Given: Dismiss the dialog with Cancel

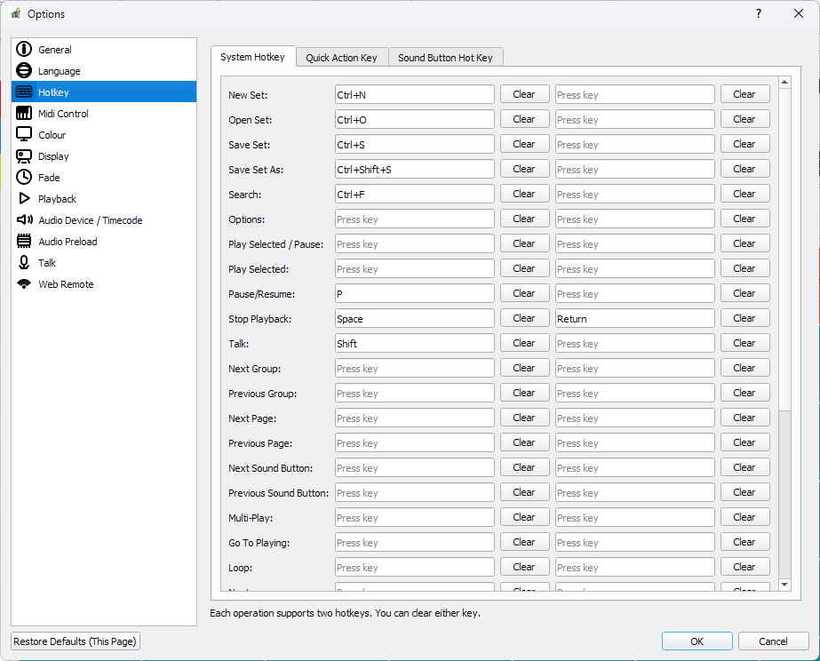Looking at the screenshot, I should click(x=773, y=641).
